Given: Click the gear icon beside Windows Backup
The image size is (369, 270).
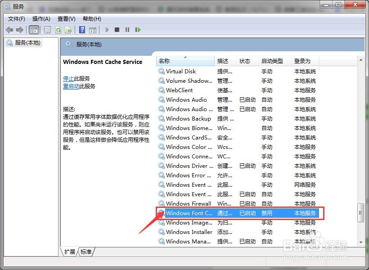Looking at the screenshot, I should 161,118.
